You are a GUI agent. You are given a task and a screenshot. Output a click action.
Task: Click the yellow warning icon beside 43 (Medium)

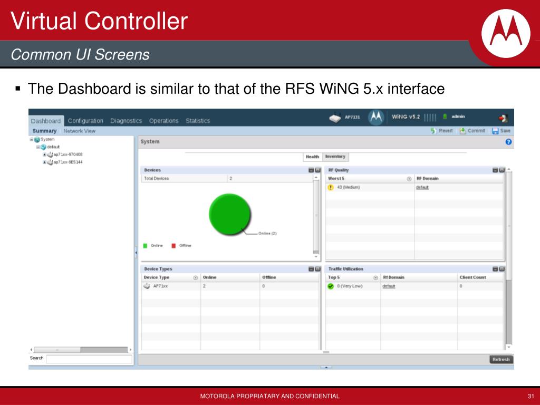coord(331,187)
